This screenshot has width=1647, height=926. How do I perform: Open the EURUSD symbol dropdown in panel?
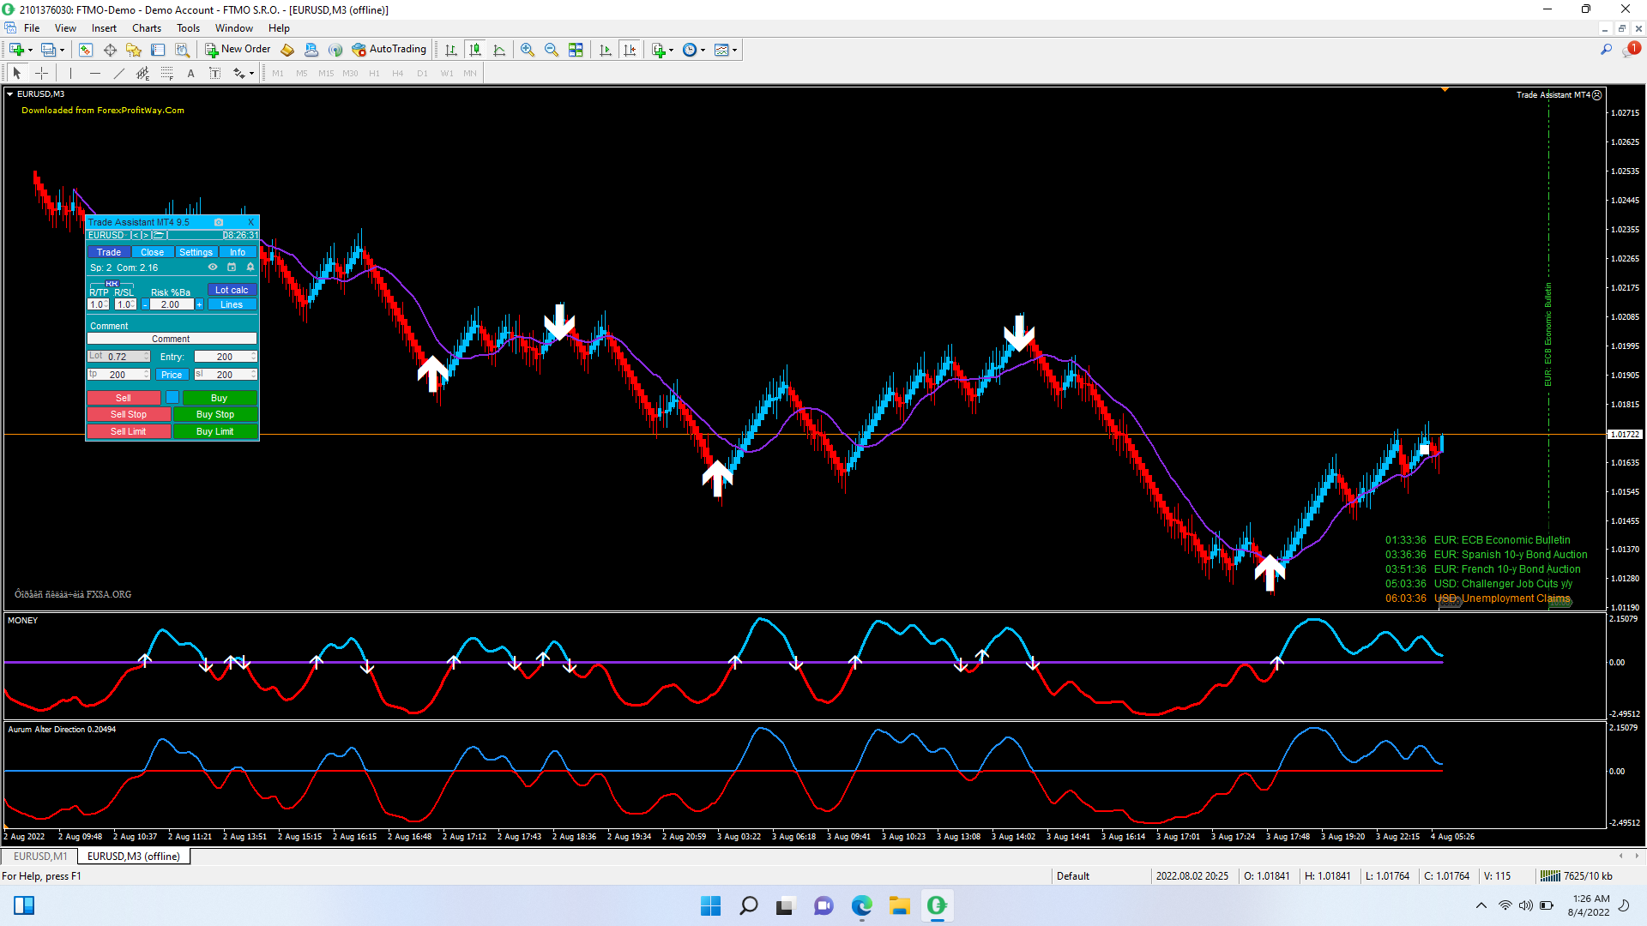click(x=107, y=235)
